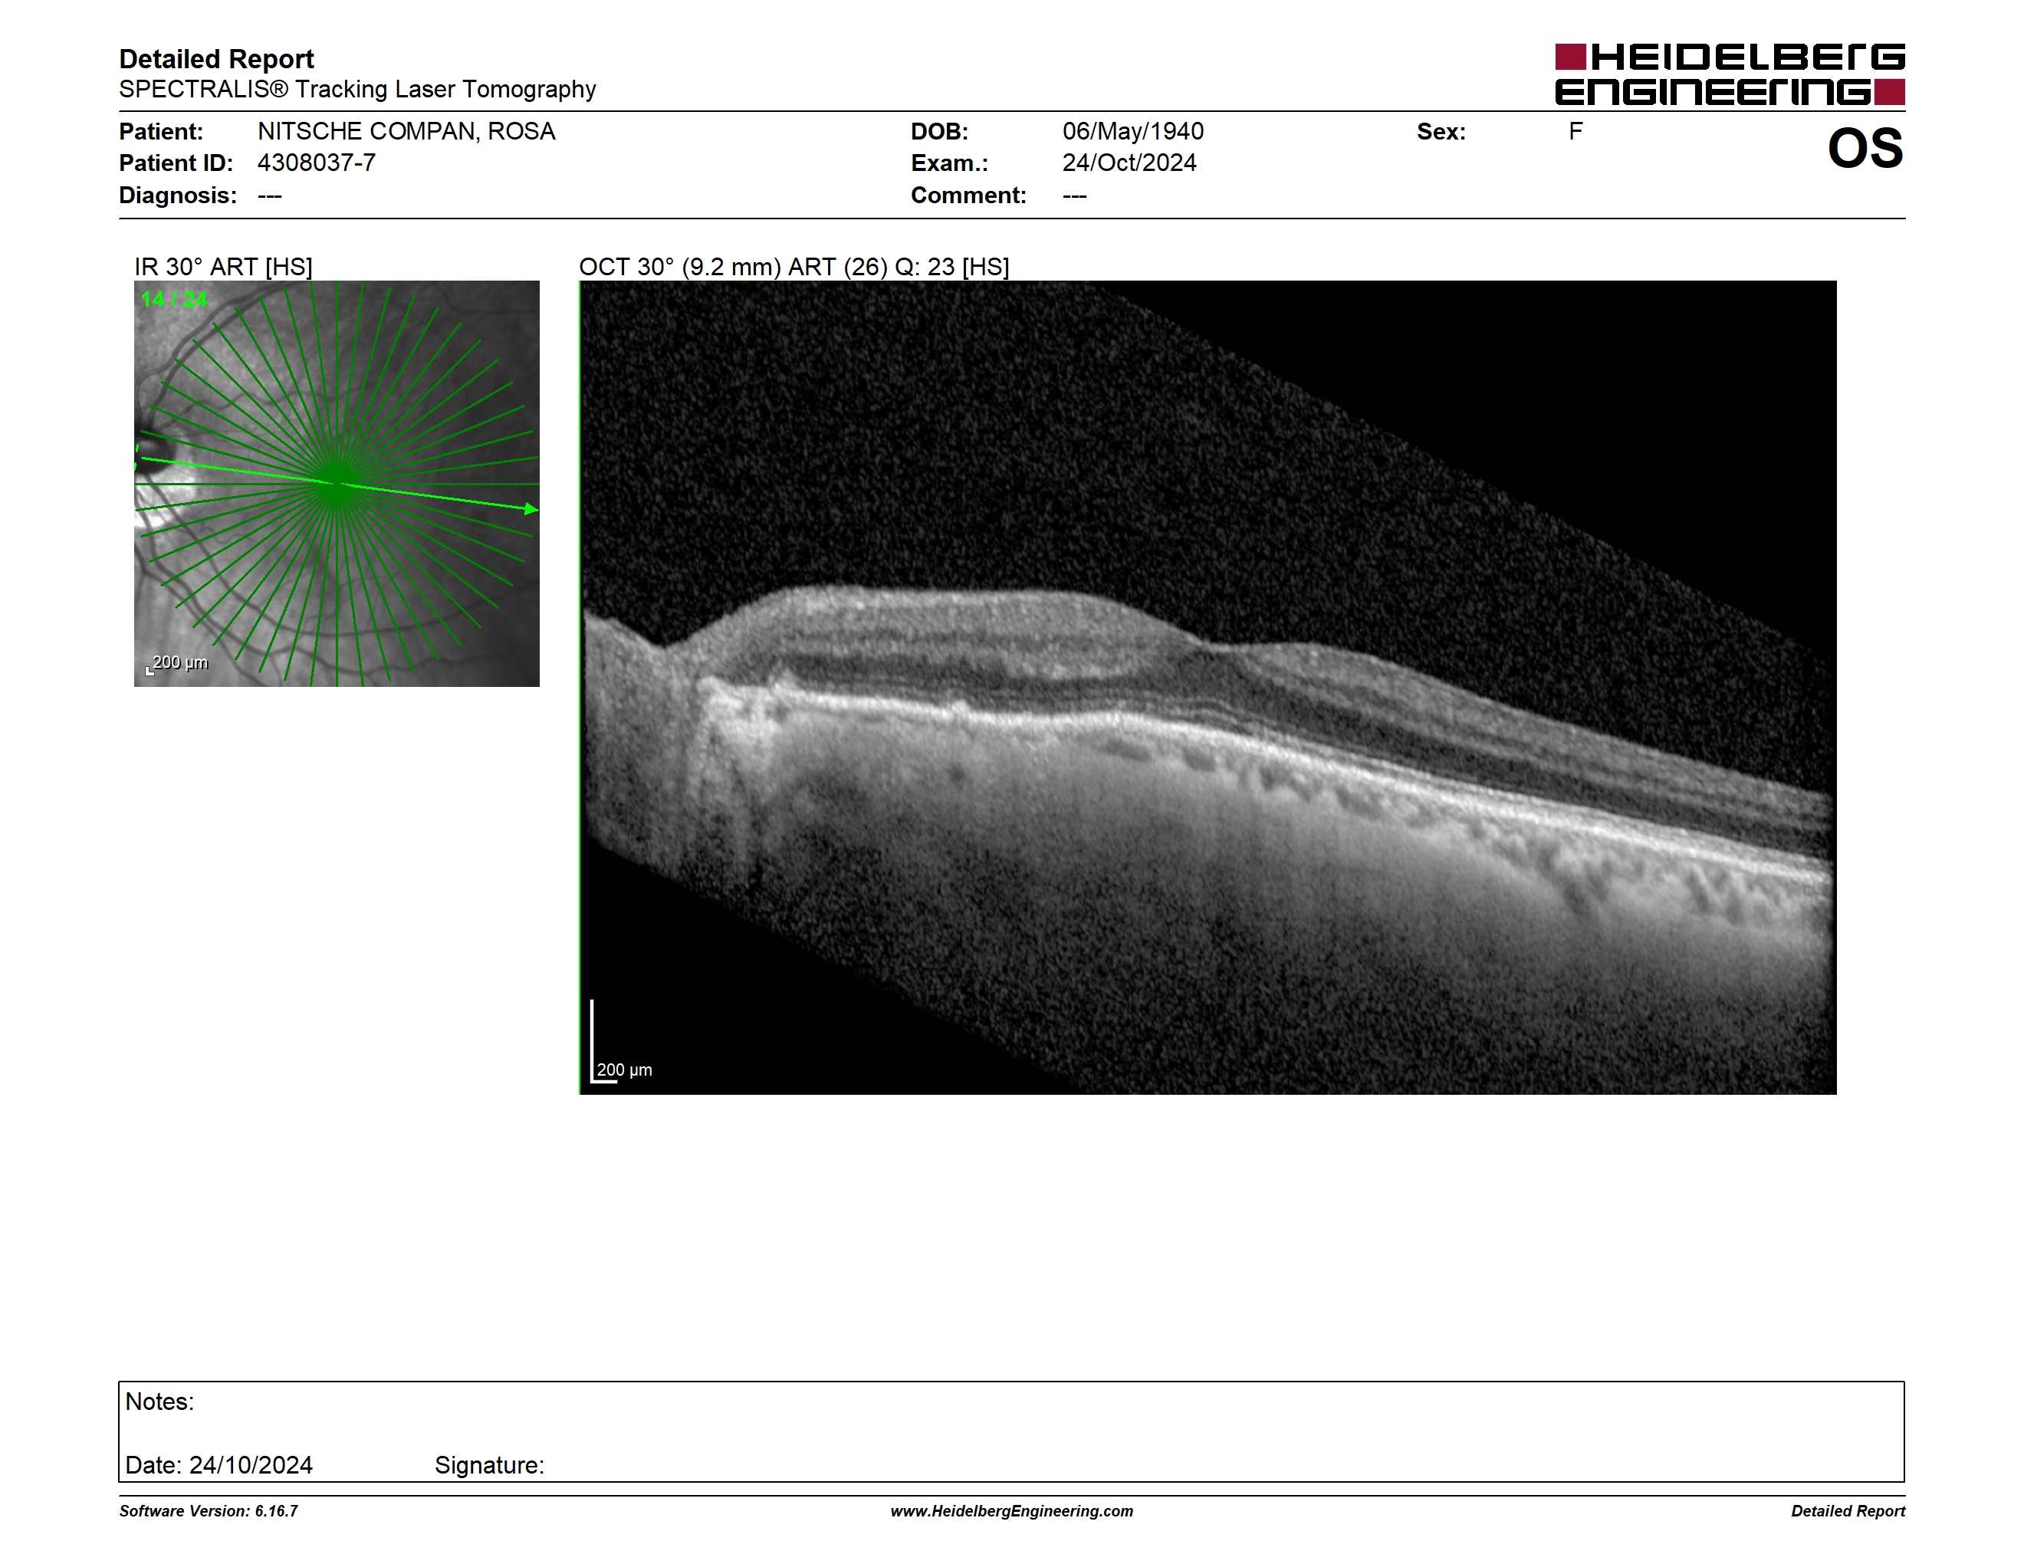The height and width of the screenshot is (1564, 2024).
Task: Click the 'Comment:' label
Action: (x=968, y=195)
